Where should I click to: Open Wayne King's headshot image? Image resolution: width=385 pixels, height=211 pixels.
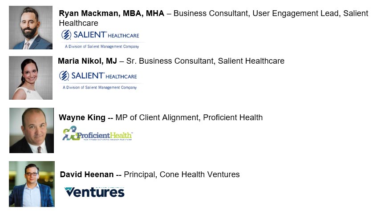coord(31,130)
